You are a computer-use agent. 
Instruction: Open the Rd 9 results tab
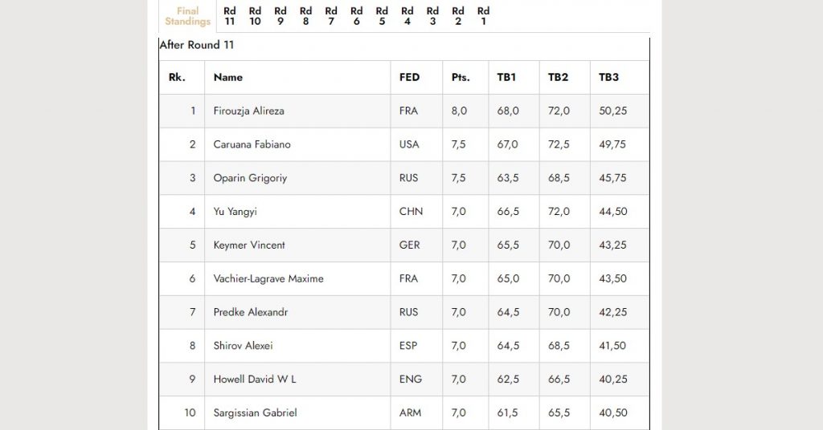click(280, 16)
